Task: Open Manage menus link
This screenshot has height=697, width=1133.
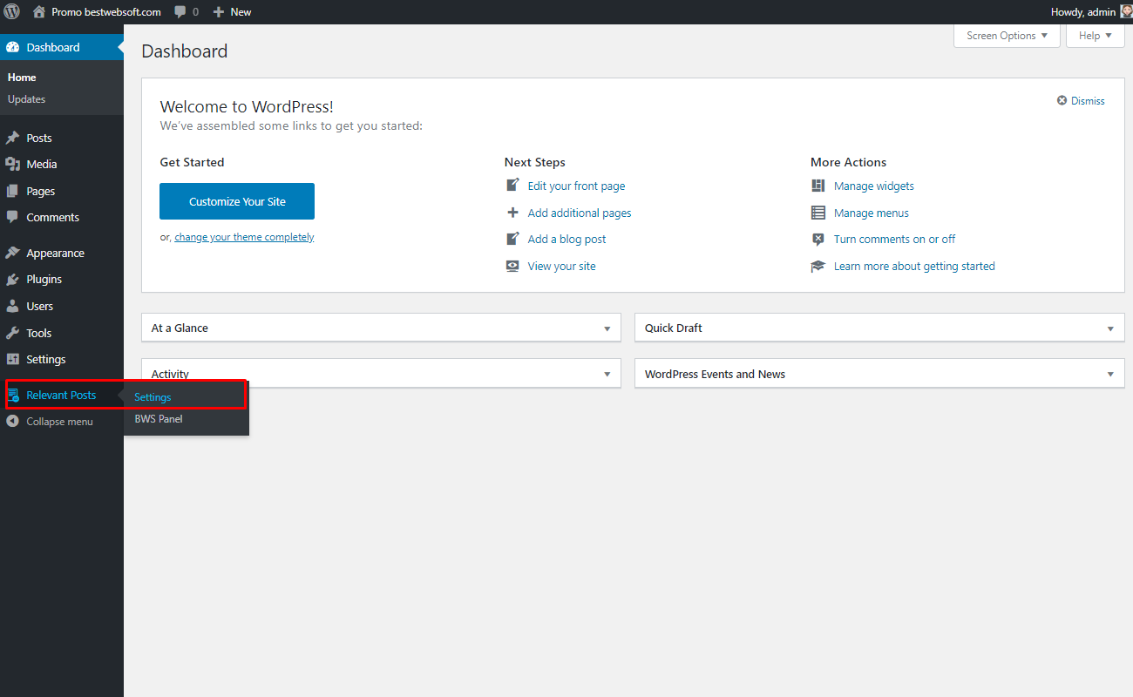Action: pos(872,213)
